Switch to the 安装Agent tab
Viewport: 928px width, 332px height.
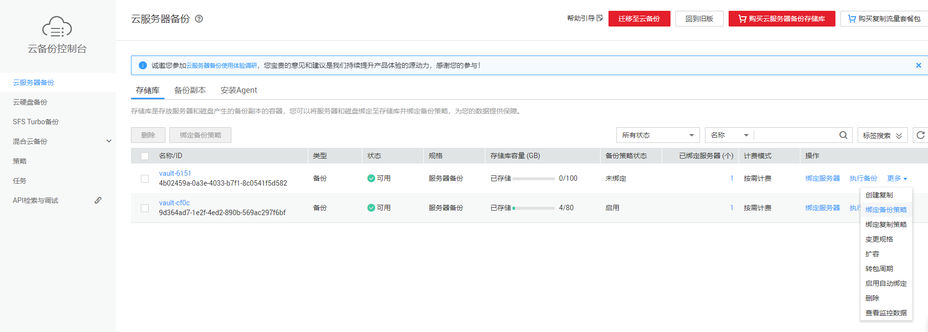click(239, 90)
